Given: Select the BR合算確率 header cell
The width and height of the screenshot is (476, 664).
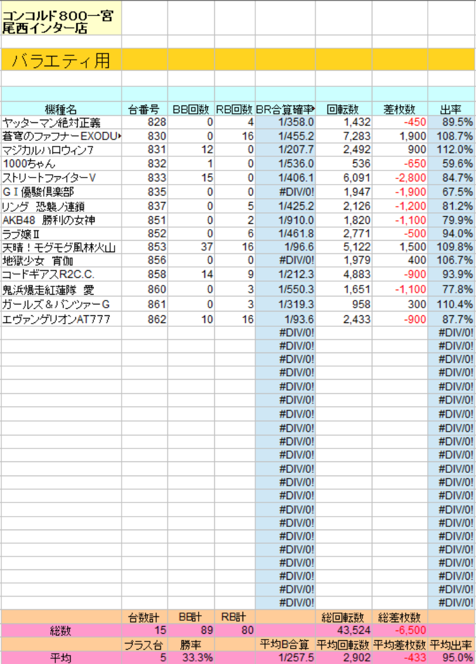Looking at the screenshot, I should pos(285,109).
